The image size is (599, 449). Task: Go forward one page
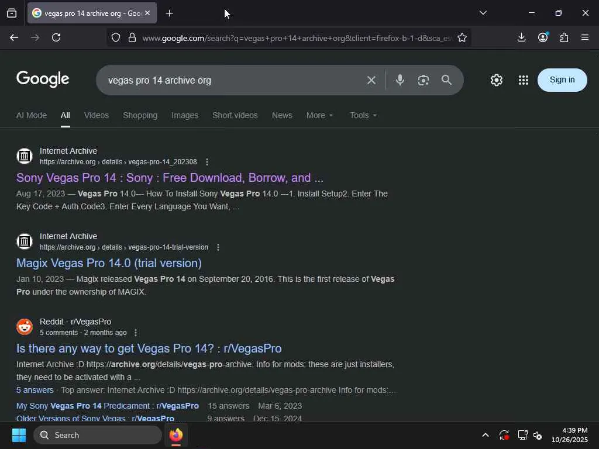(35, 37)
